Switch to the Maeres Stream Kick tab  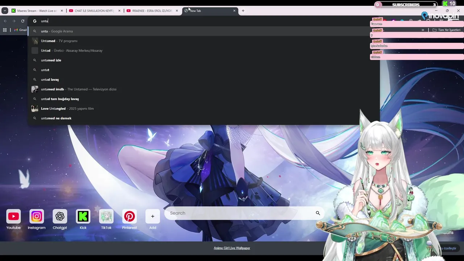(x=37, y=11)
